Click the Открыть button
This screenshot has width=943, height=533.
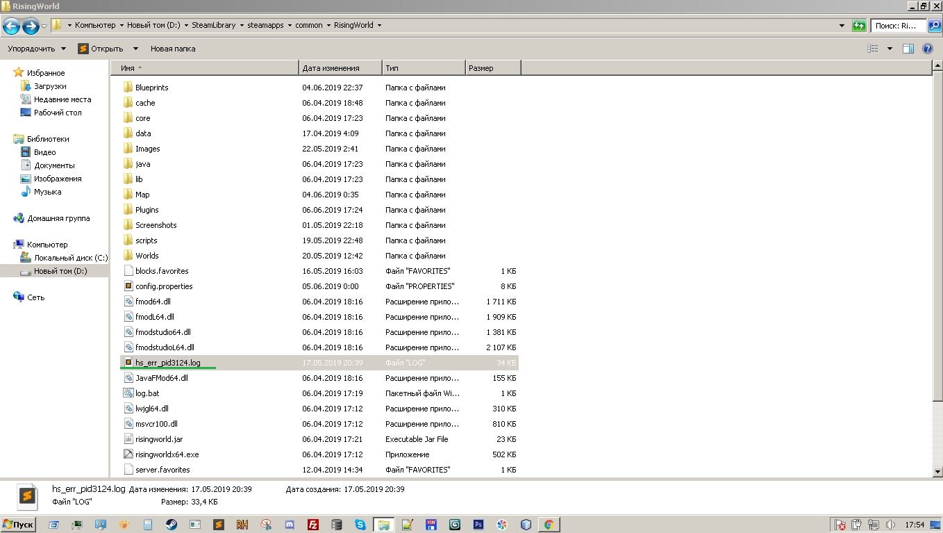click(x=101, y=49)
